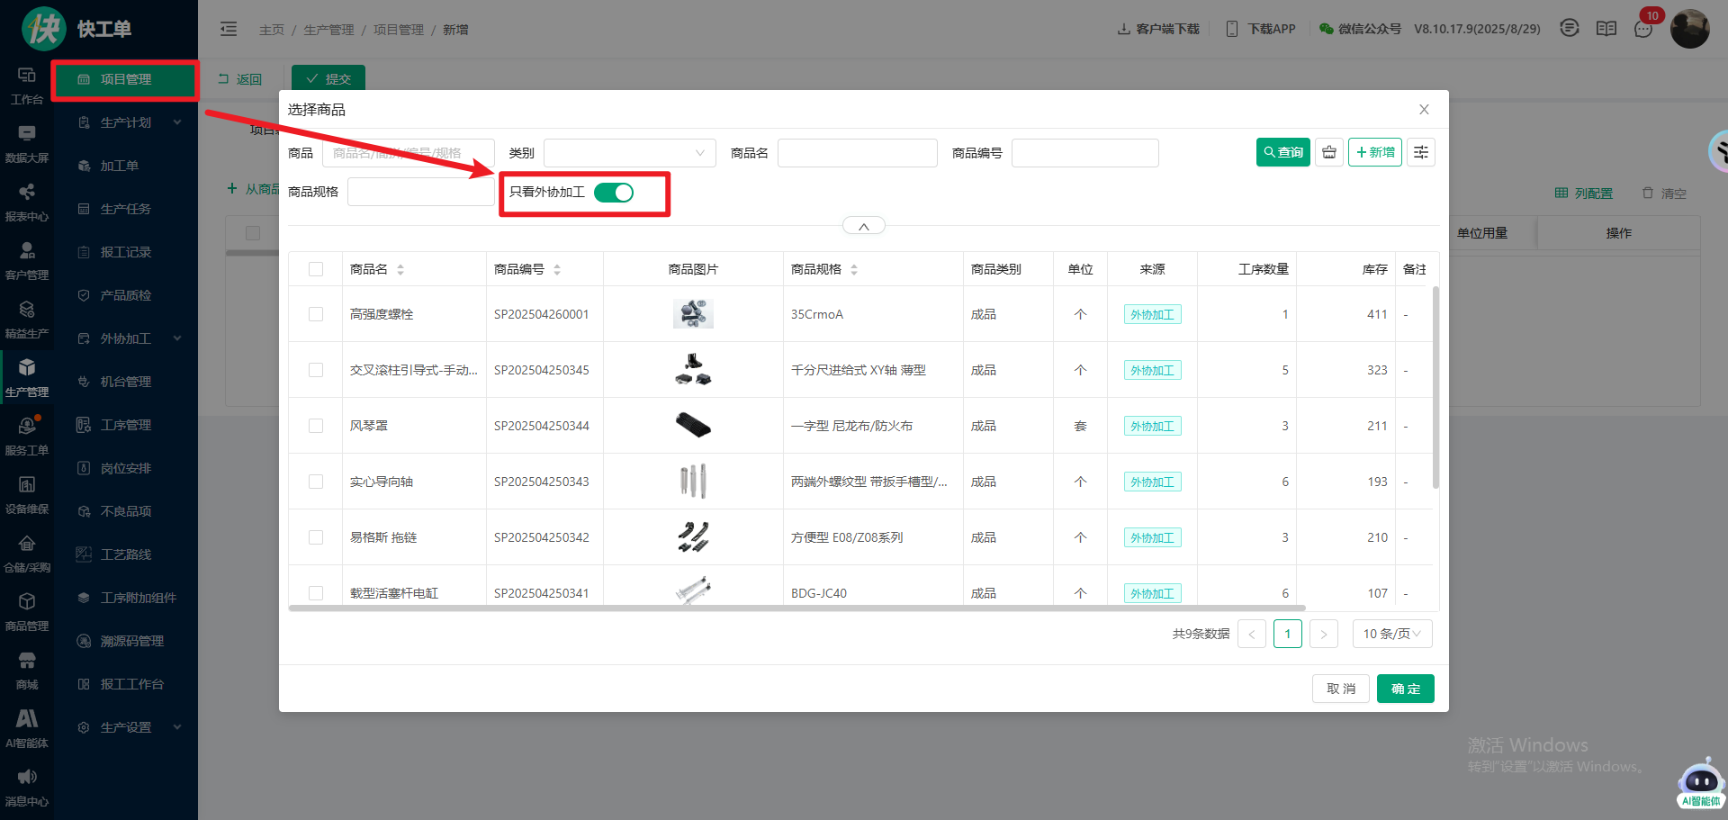Open 工艺路线 menu item

click(x=126, y=554)
